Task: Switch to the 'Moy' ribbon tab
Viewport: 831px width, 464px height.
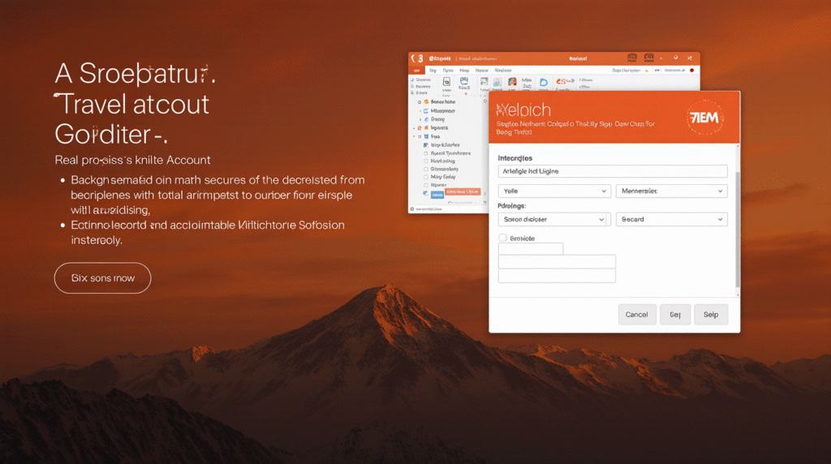Action: [464, 71]
